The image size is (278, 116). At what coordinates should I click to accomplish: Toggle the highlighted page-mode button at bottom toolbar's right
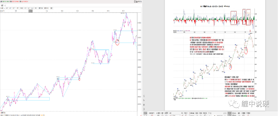[229, 113]
